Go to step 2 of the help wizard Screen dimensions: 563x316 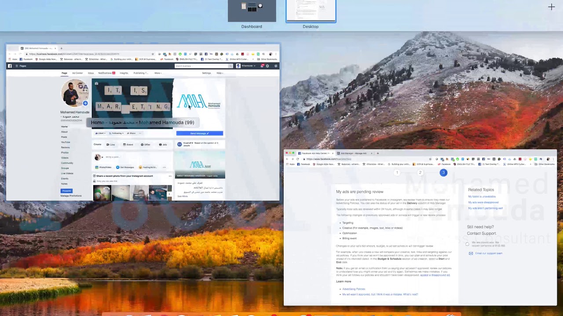420,172
